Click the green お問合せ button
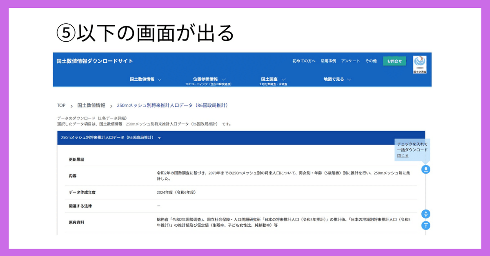Image resolution: width=490 pixels, height=256 pixels. 394,61
